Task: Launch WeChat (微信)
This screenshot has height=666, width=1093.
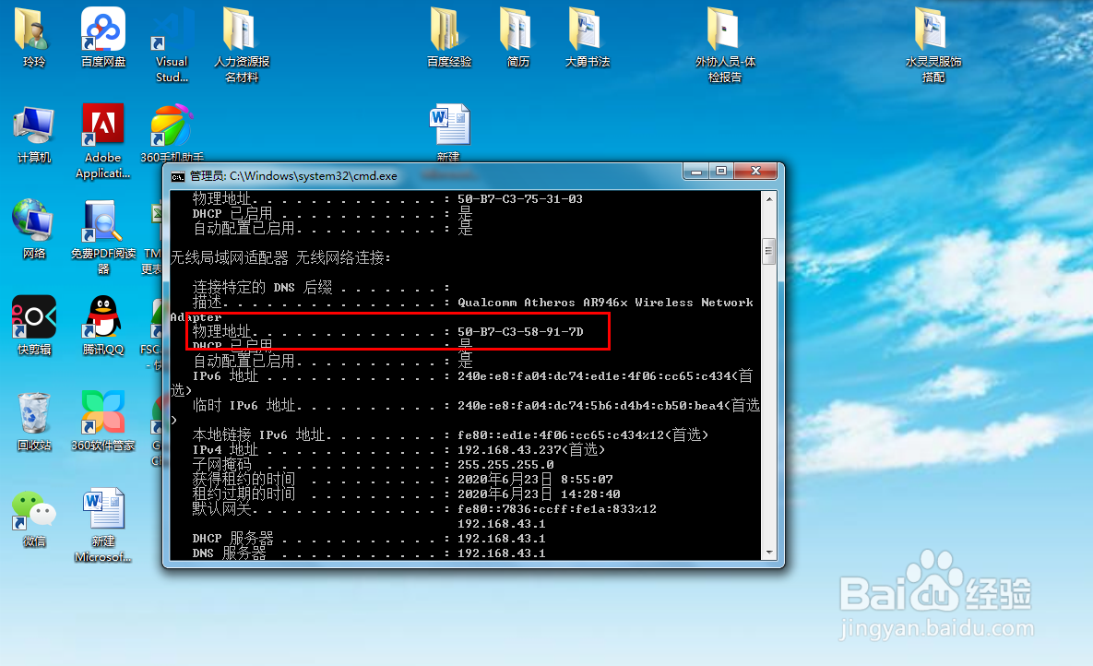Action: (x=33, y=505)
